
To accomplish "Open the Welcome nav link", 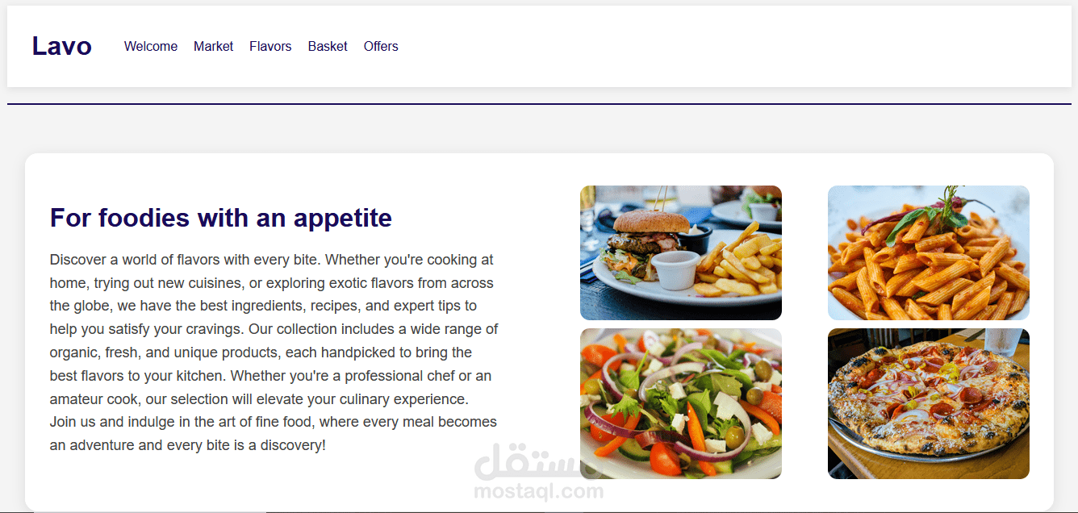I will point(151,47).
